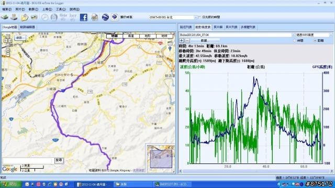Image resolution: width=335 pixels, height=188 pixels.
Task: Zoom out the Google map
Action: (x=8, y=55)
